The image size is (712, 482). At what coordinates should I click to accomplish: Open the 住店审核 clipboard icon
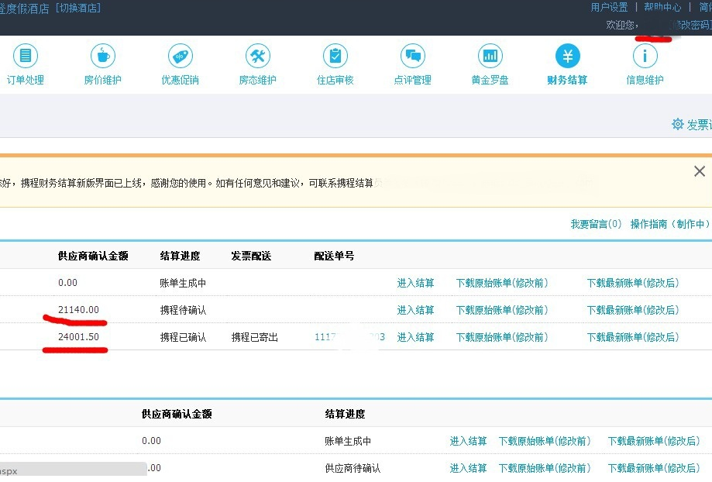coord(335,56)
